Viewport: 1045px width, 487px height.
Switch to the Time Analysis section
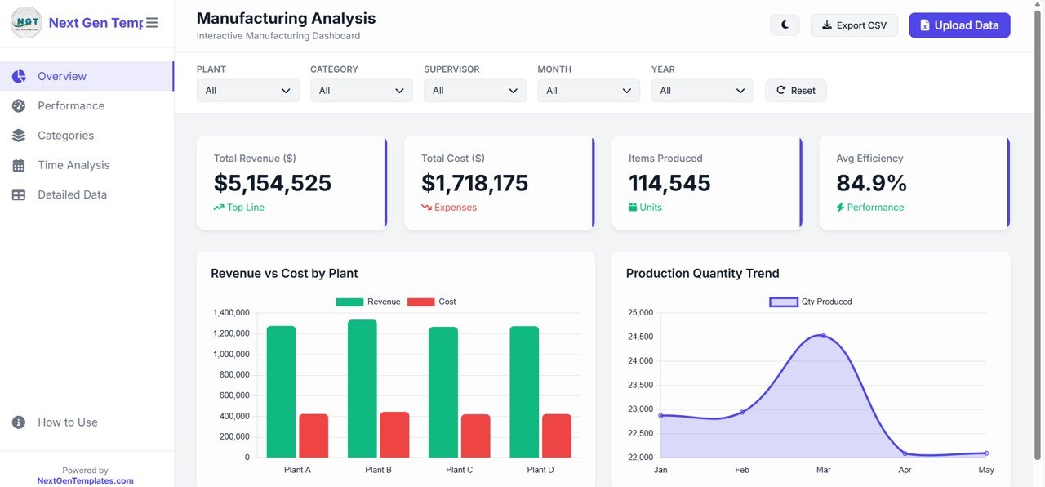(73, 164)
